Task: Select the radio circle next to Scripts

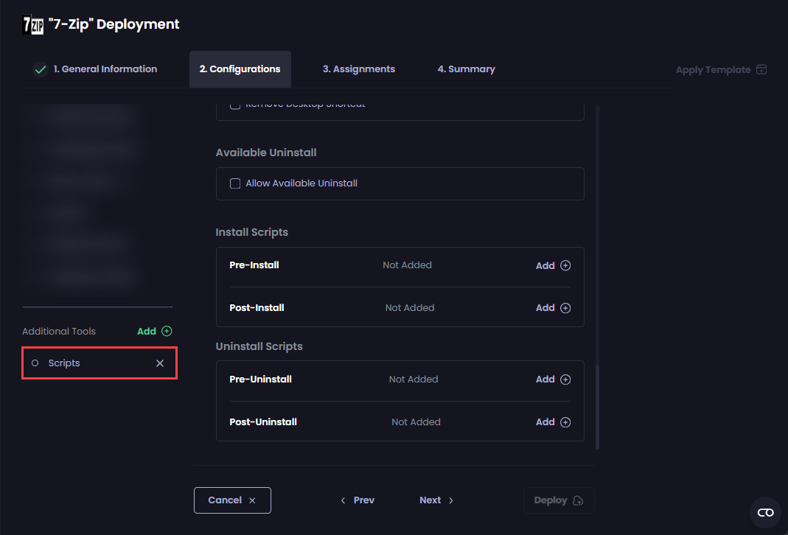Action: click(35, 363)
